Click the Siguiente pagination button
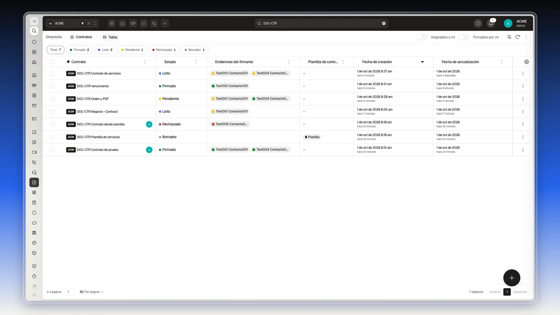The width and height of the screenshot is (560, 315). click(520, 292)
